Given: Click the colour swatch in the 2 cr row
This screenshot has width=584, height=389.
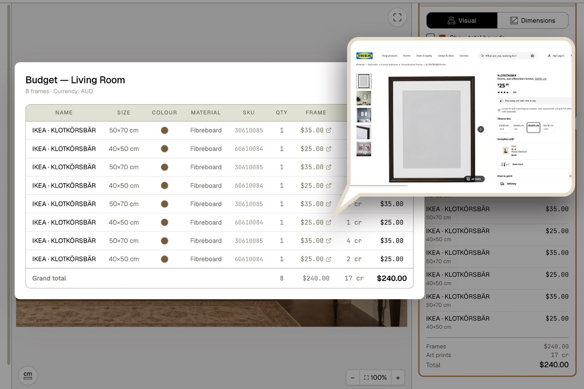Looking at the screenshot, I should (164, 259).
